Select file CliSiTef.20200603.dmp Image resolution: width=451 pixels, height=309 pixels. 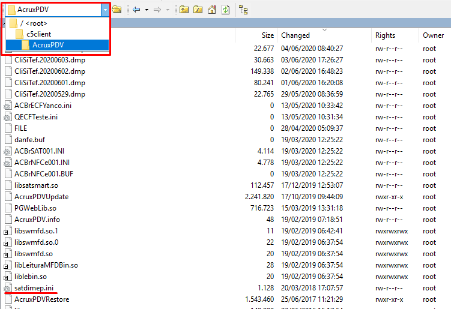50,60
